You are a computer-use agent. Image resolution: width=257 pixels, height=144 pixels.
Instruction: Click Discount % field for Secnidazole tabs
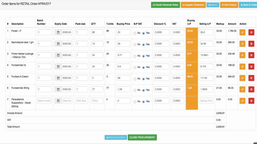tap(161, 44)
